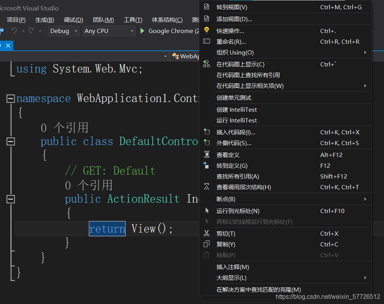This screenshot has width=384, height=304.
Task: Choose 插入代码段(I)... entry
Action: (286, 132)
